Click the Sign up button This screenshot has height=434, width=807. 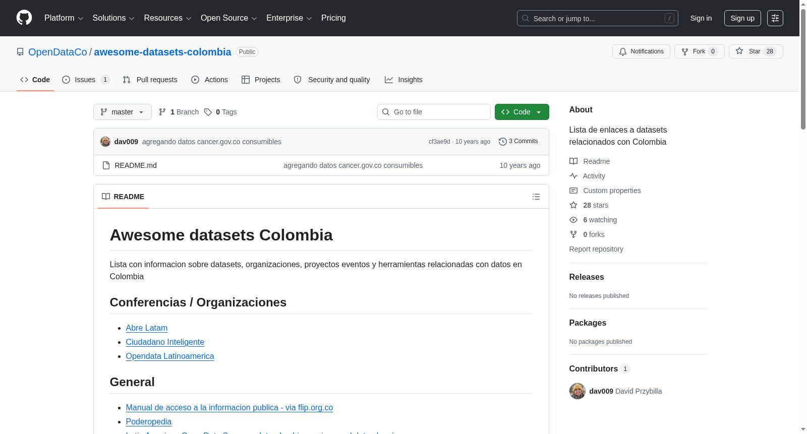coord(742,18)
